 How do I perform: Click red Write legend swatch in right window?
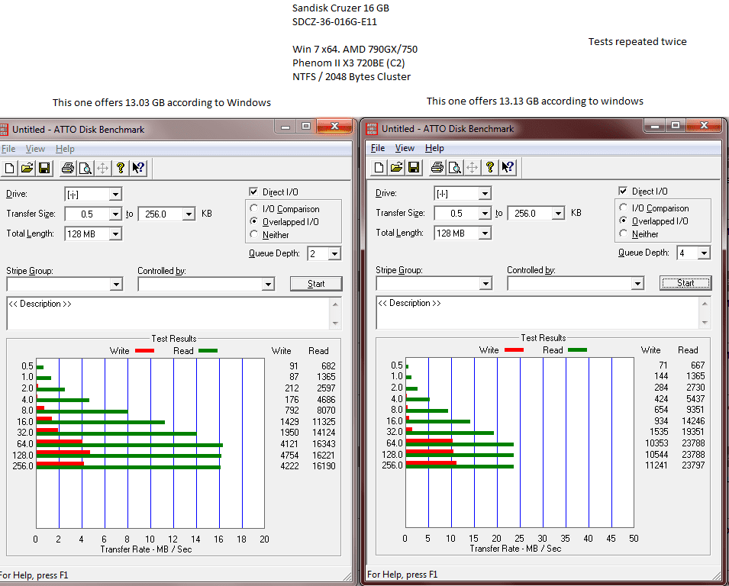tap(514, 350)
